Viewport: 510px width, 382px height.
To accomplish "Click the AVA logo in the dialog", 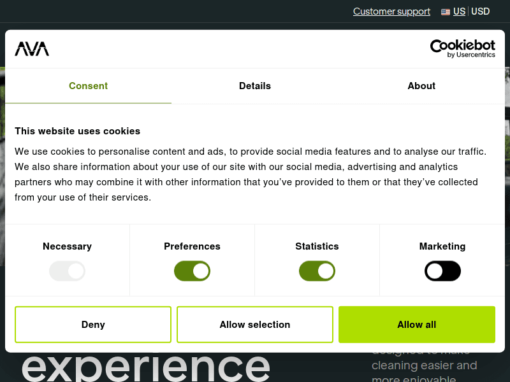I will point(32,49).
